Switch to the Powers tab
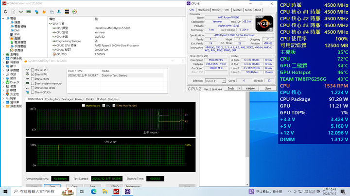Screen dimensions: 350x196 coord(79,99)
